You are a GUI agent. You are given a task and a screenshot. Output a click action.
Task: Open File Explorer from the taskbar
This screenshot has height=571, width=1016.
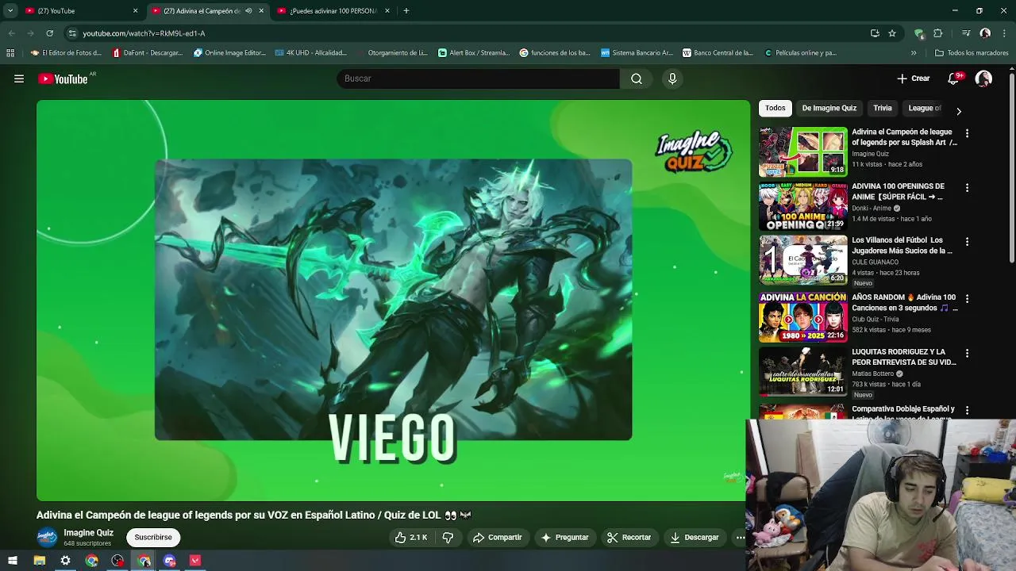click(39, 561)
